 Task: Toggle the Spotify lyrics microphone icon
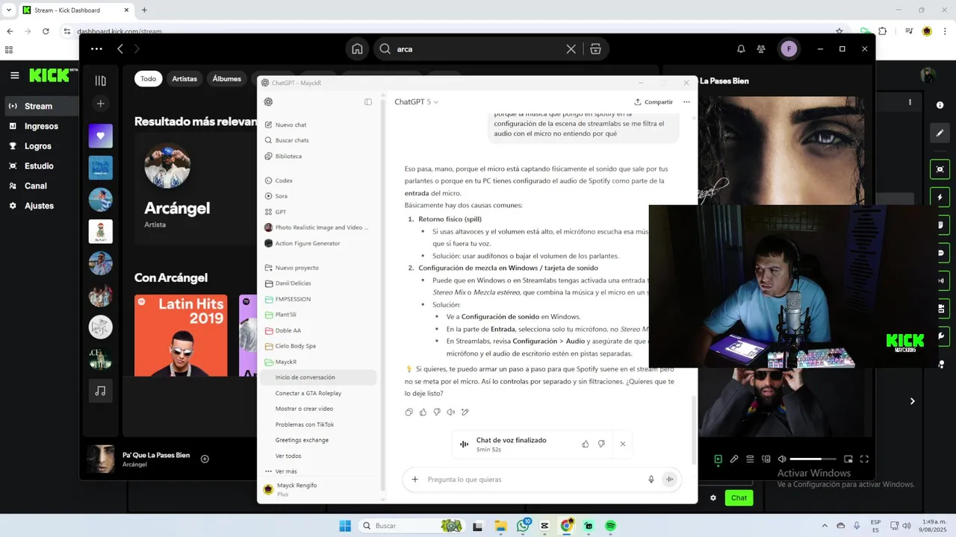[x=734, y=459]
